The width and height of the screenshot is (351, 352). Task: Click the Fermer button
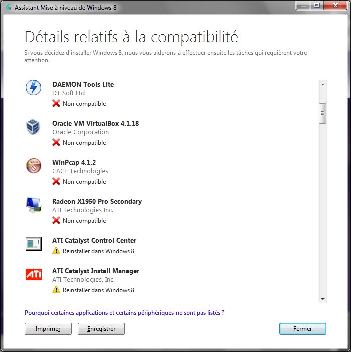tap(303, 329)
